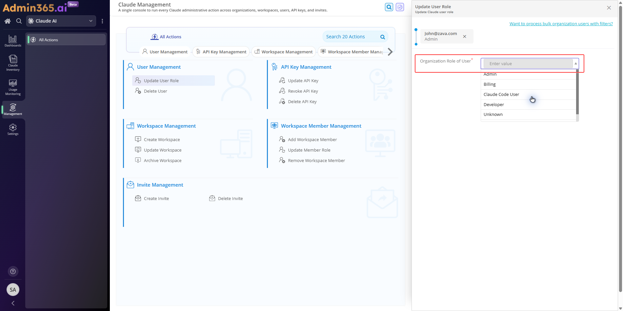Choose Unknown from the role list
The height and width of the screenshot is (311, 623).
[528, 115]
